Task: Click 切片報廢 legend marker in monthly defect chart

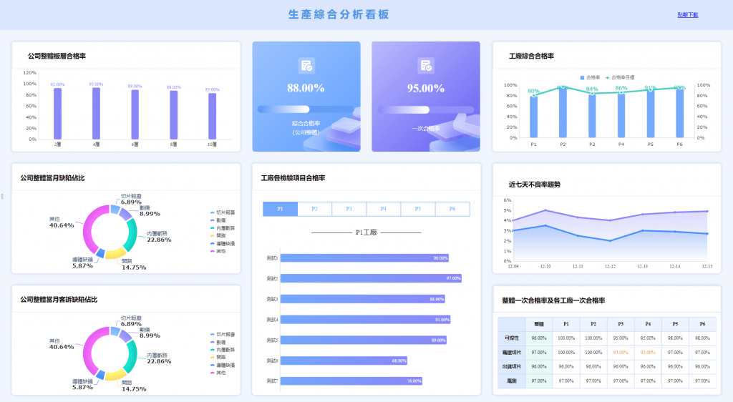Action: [x=212, y=213]
